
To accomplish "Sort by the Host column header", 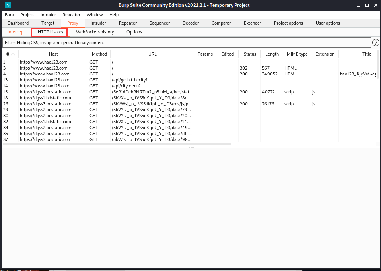I will [53, 54].
